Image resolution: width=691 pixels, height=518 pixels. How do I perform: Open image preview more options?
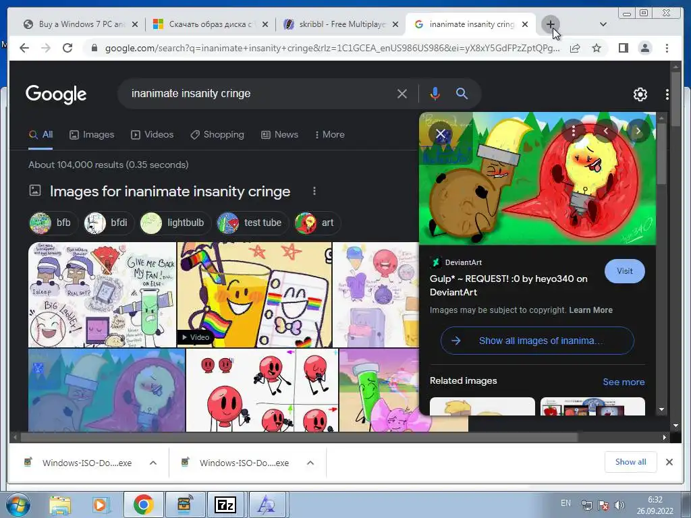pos(574,131)
